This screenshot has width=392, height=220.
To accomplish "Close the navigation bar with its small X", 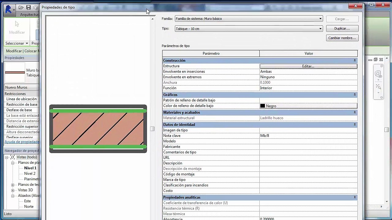I will pyautogui.click(x=382, y=66).
